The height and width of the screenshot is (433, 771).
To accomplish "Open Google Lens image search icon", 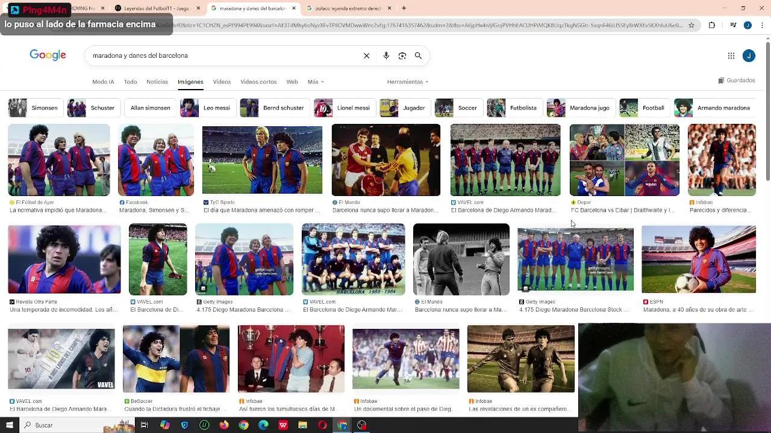I will (x=402, y=56).
